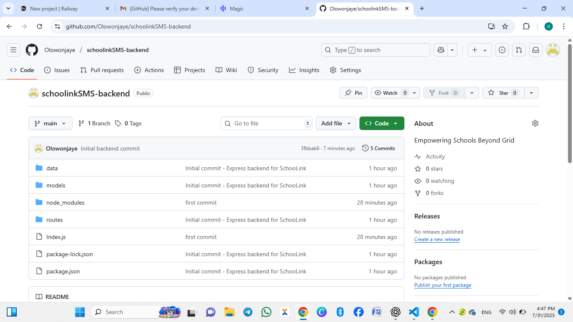Open the Insights tab

coord(304,70)
